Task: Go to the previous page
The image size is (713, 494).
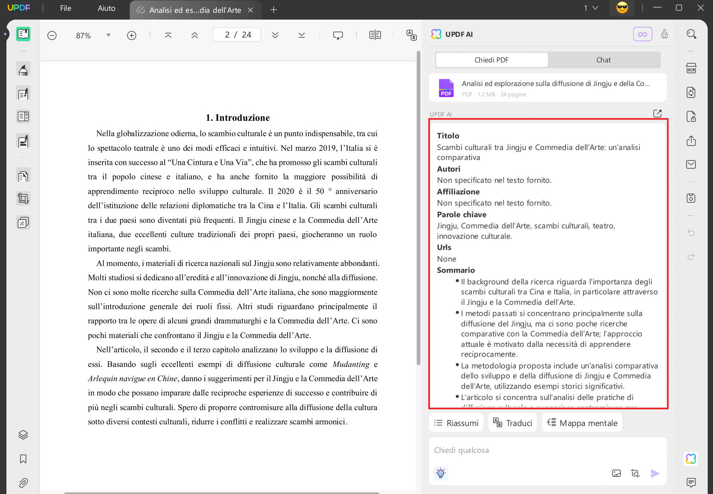Action: (195, 35)
